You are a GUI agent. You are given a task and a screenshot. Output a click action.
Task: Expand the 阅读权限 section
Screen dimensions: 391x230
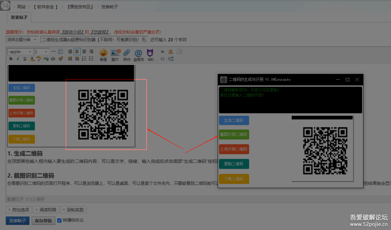[46, 210]
